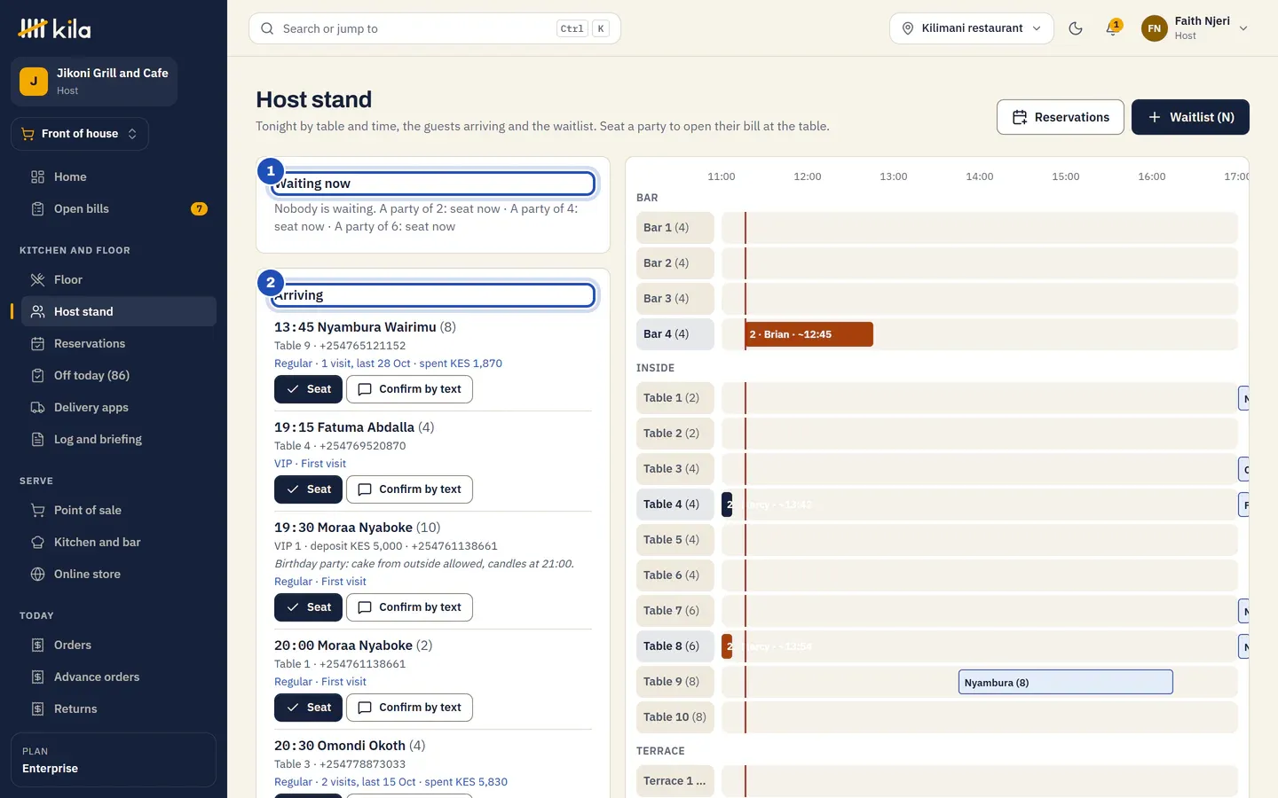Open Reservations in the sidebar

click(119, 343)
